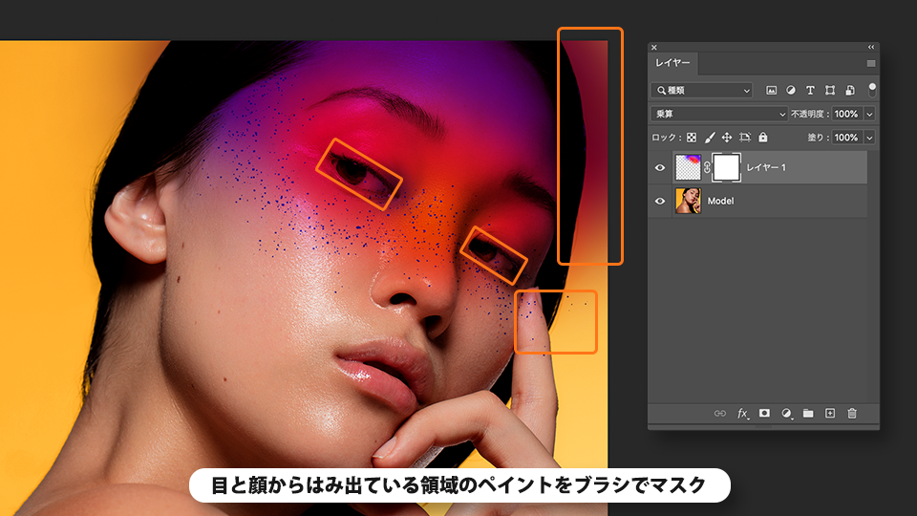Hide the Model layer visibility
The image size is (917, 516).
[660, 202]
